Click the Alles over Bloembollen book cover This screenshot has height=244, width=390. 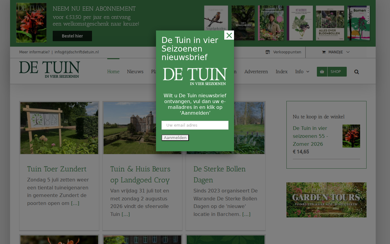click(330, 23)
